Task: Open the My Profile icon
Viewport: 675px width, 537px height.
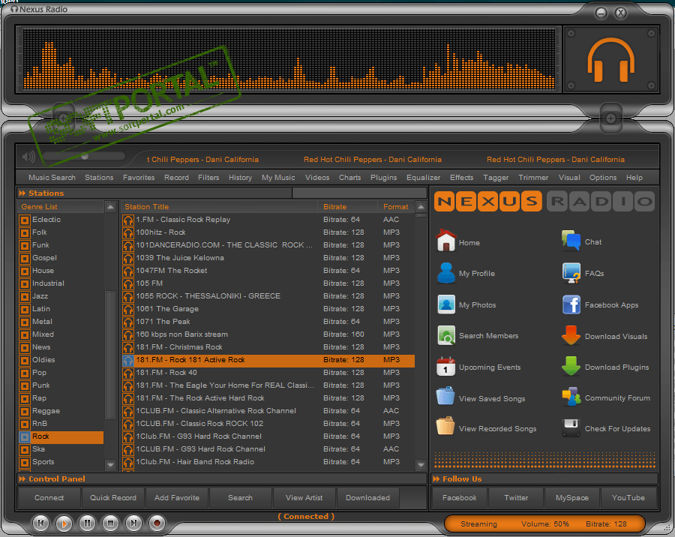Action: pyautogui.click(x=446, y=273)
